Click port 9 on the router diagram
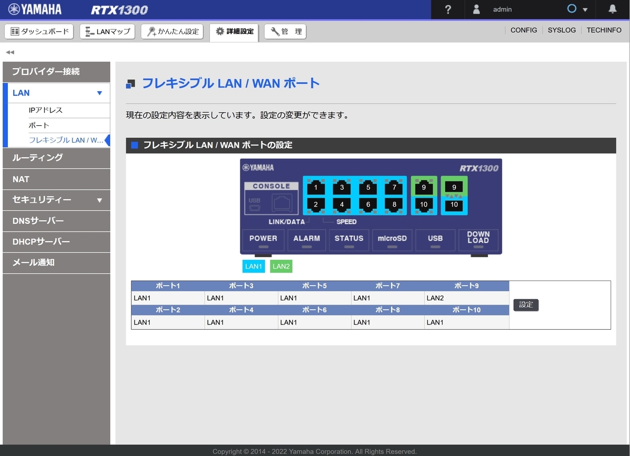This screenshot has width=630, height=456. click(x=424, y=188)
